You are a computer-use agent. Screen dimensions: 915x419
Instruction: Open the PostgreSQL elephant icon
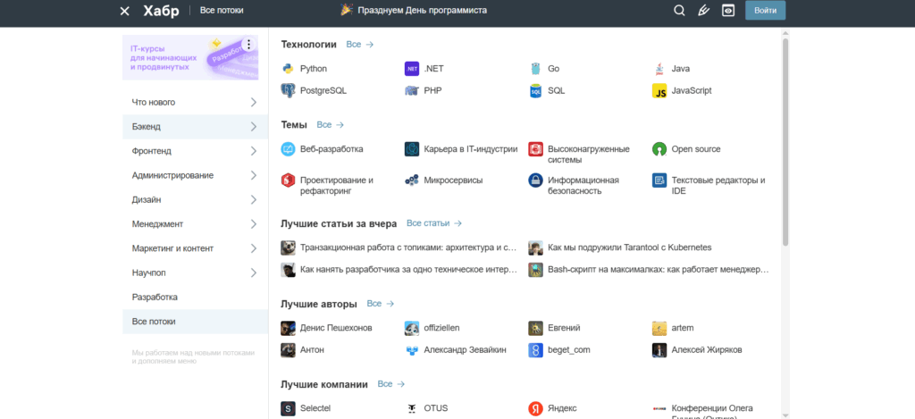tap(288, 90)
